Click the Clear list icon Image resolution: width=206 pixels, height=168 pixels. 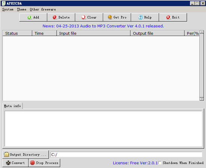coord(84,17)
